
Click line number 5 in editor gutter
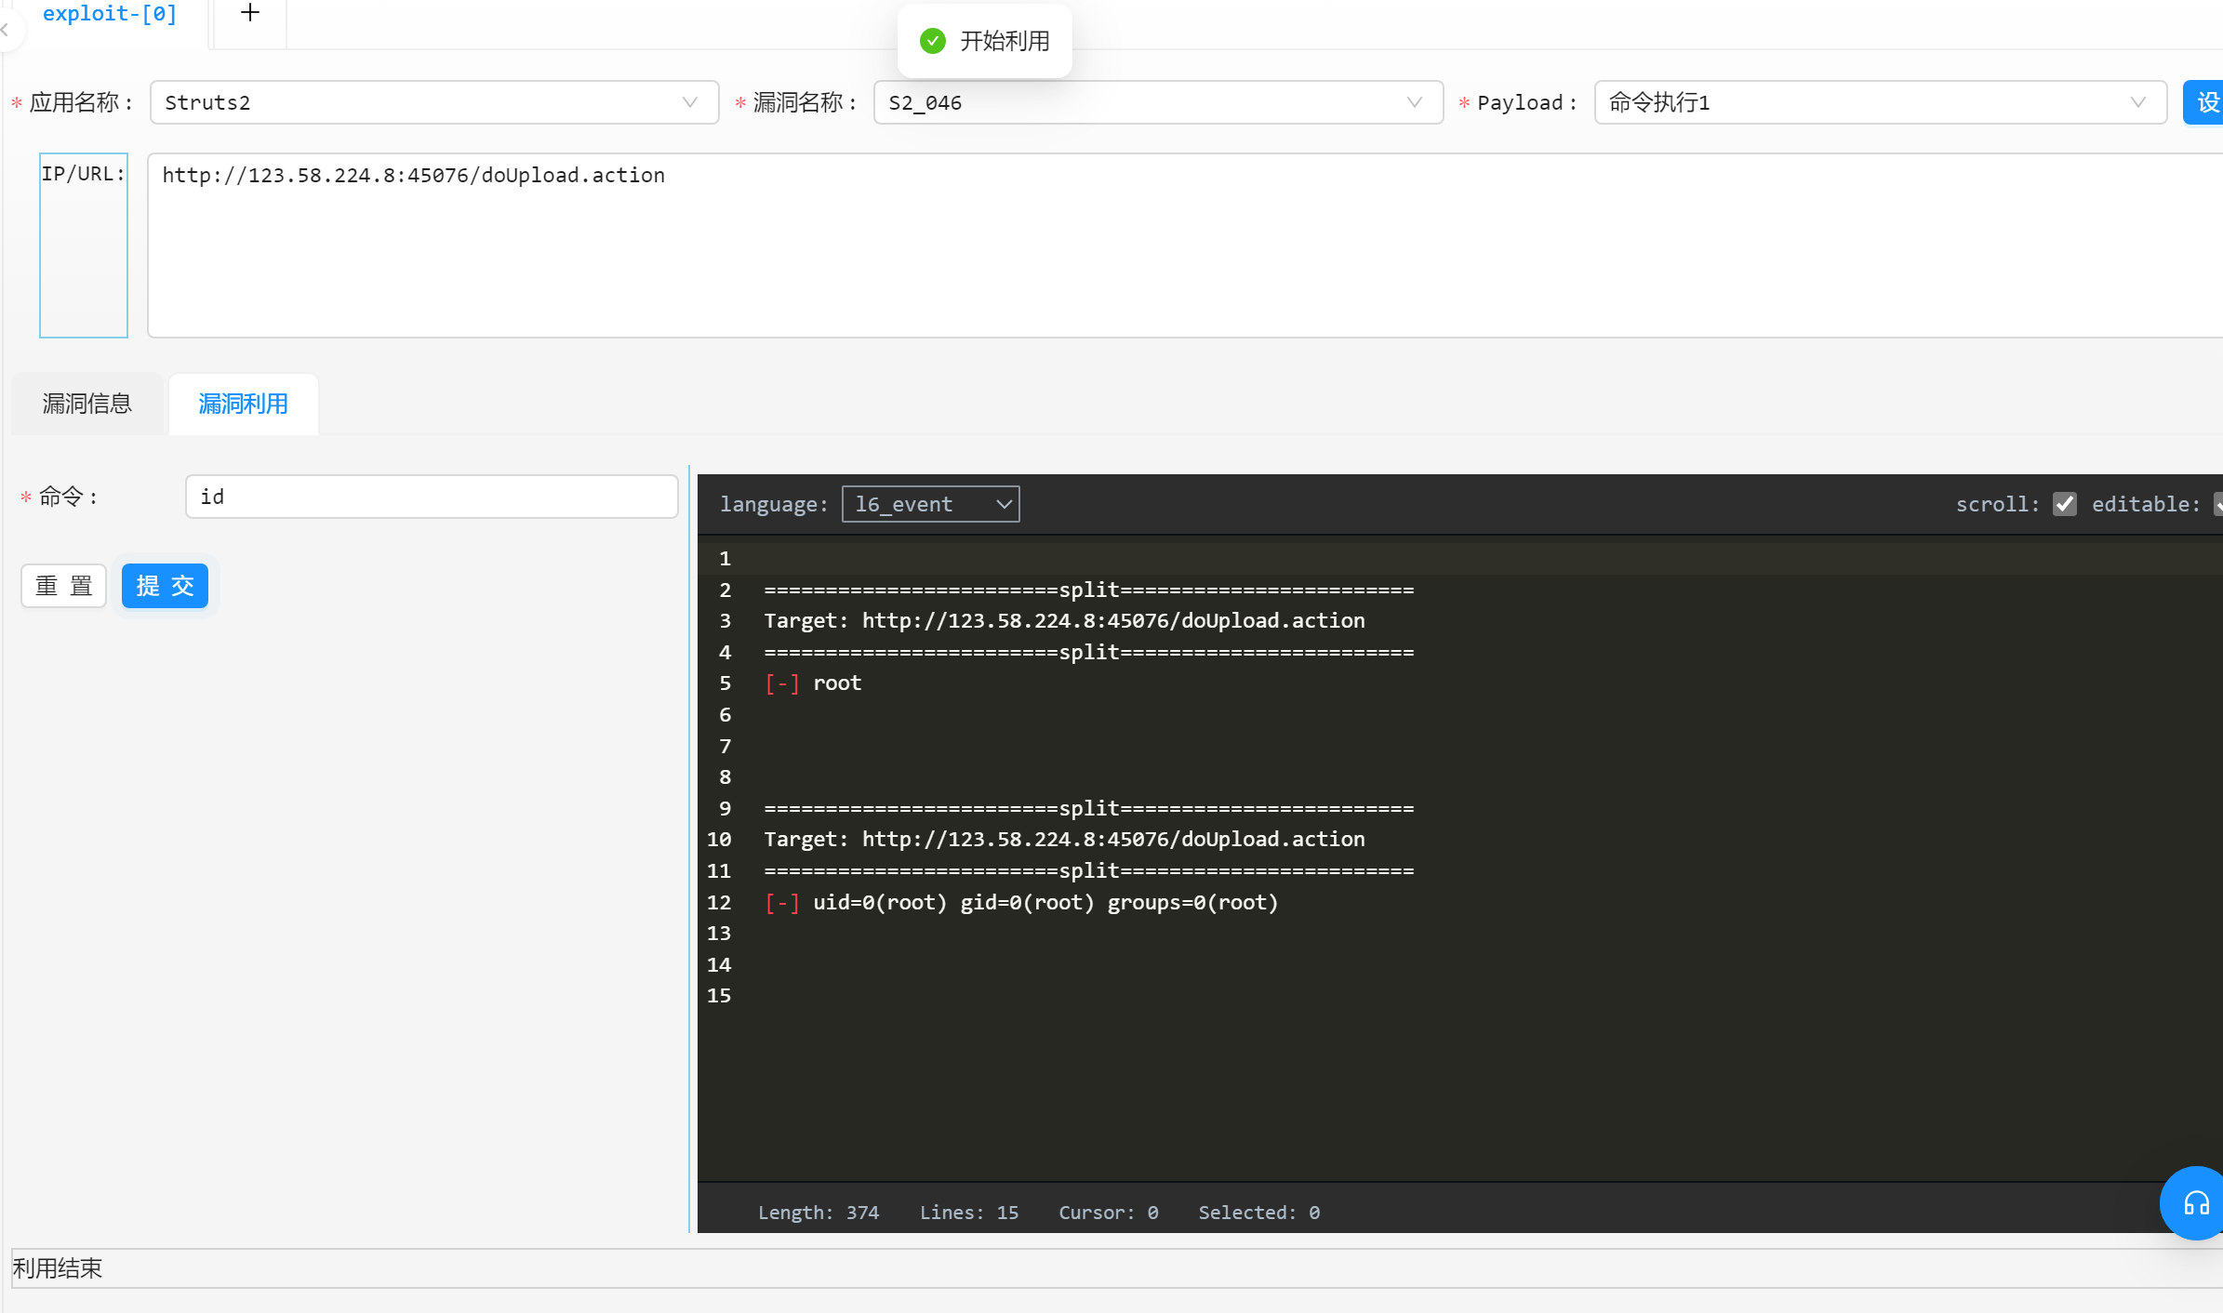click(725, 683)
